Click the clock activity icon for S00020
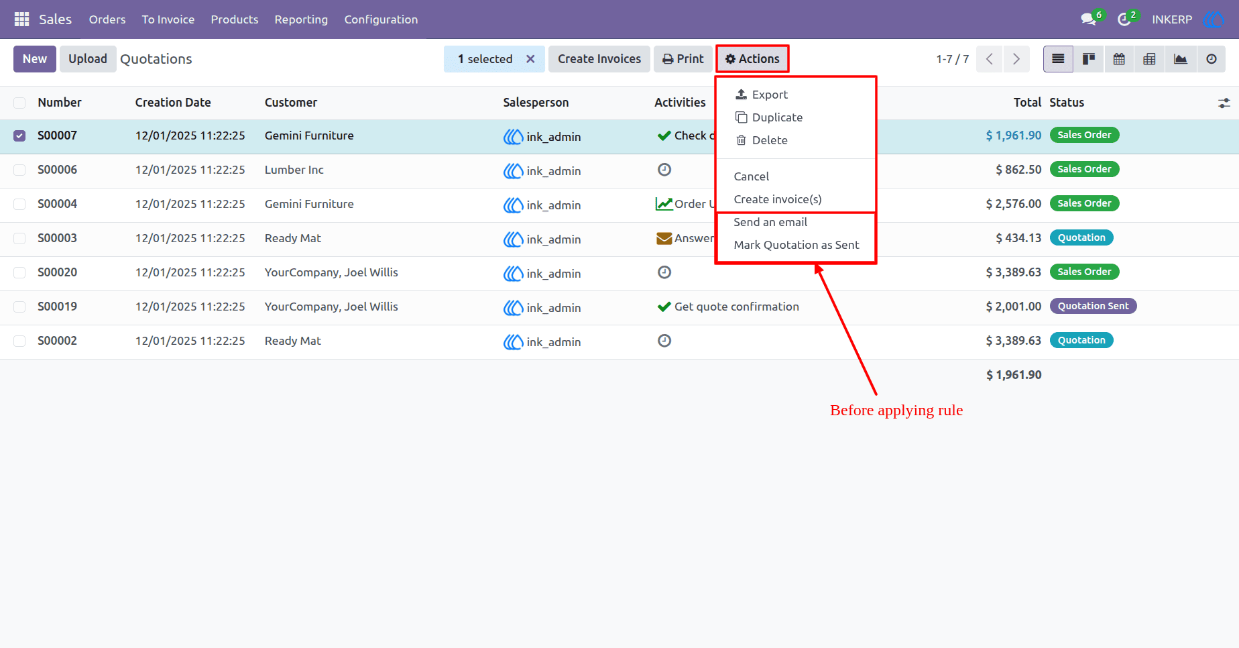 664,272
